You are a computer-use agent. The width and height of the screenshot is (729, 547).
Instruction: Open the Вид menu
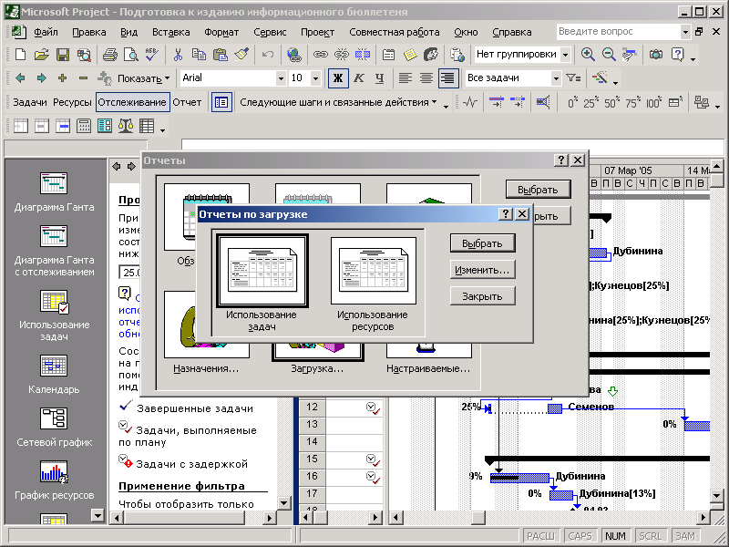click(128, 32)
